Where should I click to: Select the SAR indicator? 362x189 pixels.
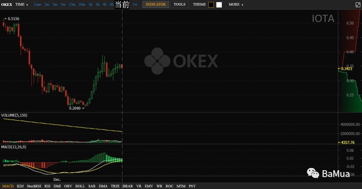pyautogui.click(x=92, y=186)
